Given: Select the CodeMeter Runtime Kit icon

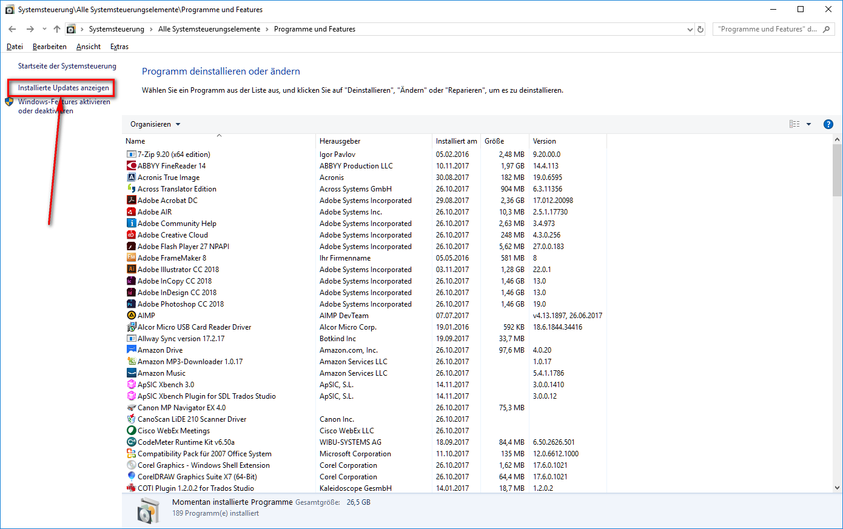Looking at the screenshot, I should click(131, 442).
